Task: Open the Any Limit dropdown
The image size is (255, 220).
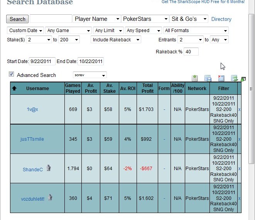Action: tap(108, 31)
